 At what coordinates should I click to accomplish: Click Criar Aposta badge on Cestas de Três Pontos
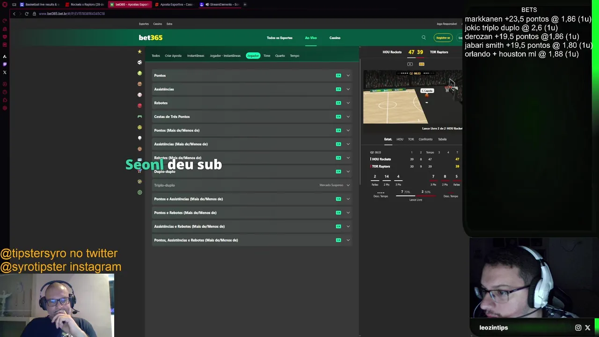pos(338,117)
